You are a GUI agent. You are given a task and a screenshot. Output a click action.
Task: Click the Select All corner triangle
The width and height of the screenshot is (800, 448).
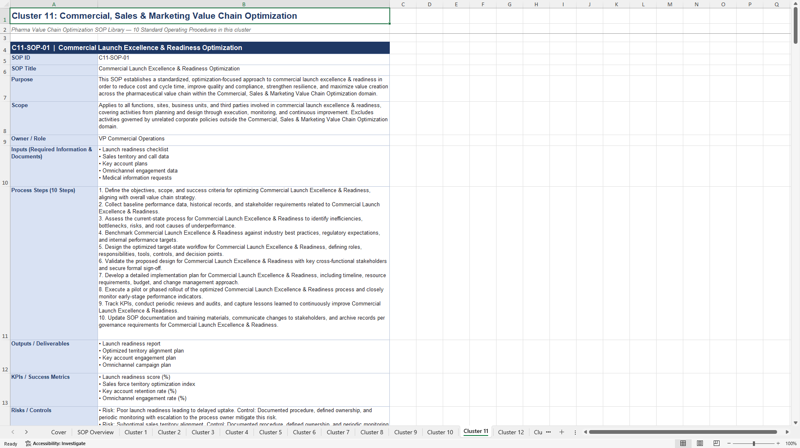point(5,4)
